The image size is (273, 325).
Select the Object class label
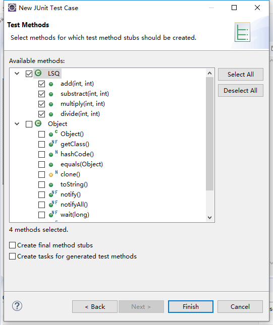(58, 124)
